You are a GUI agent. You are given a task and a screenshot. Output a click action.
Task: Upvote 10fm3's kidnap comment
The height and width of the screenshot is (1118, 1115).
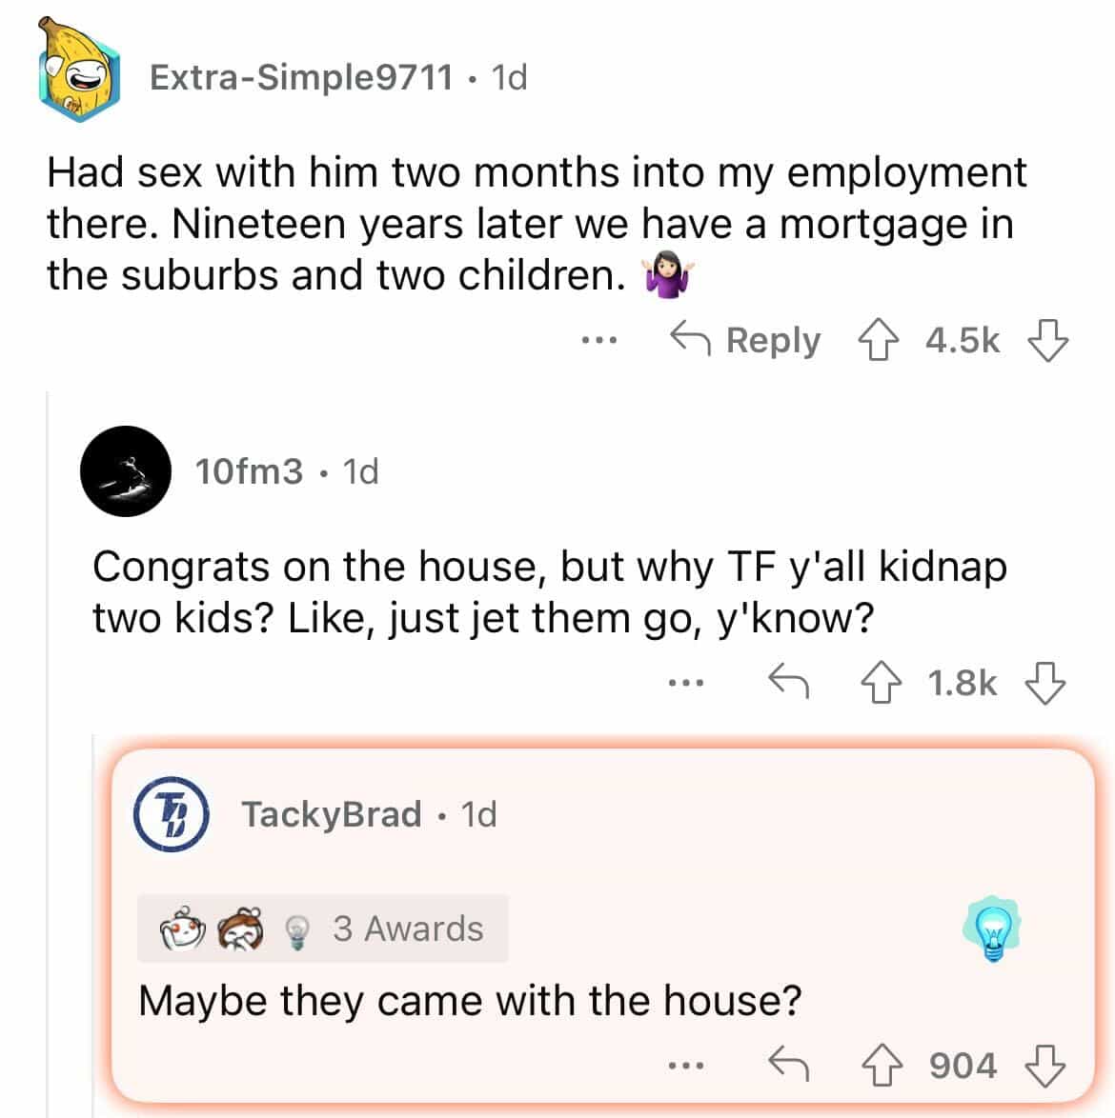tap(879, 683)
